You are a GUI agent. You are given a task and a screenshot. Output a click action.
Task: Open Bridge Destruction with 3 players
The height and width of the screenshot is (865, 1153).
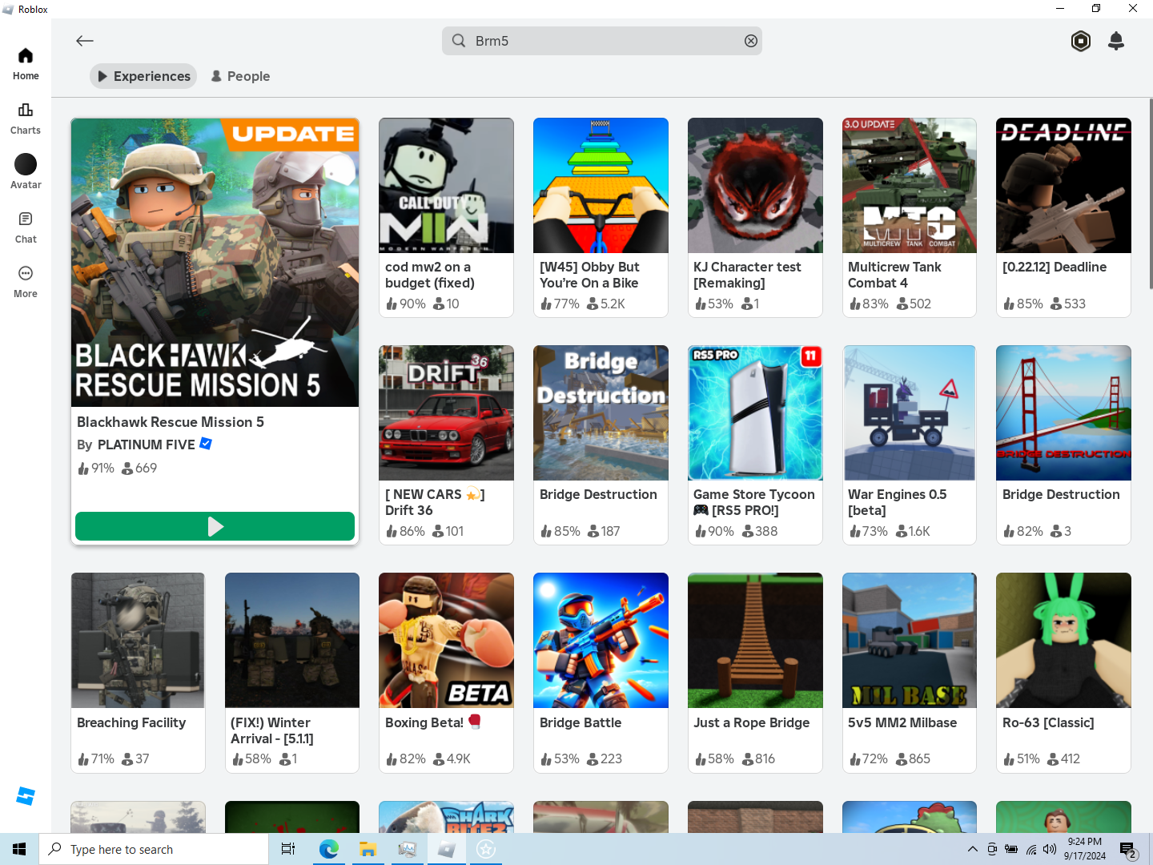tap(1063, 445)
